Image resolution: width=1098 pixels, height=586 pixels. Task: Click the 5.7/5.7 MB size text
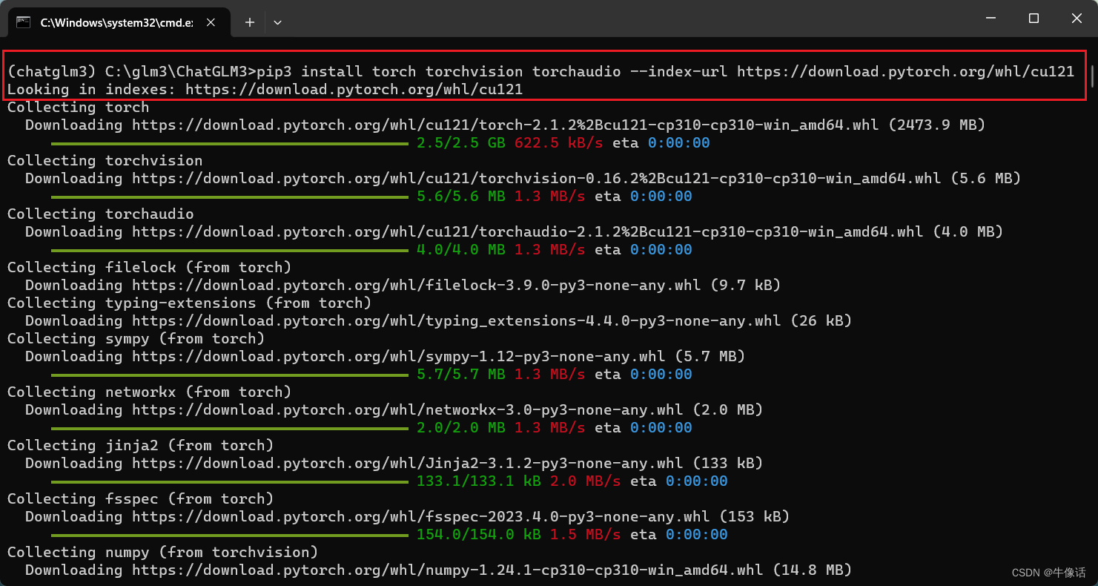click(x=460, y=374)
